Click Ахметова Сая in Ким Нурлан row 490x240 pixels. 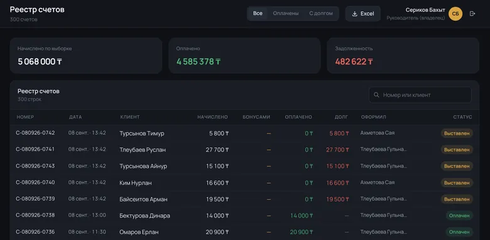click(377, 182)
